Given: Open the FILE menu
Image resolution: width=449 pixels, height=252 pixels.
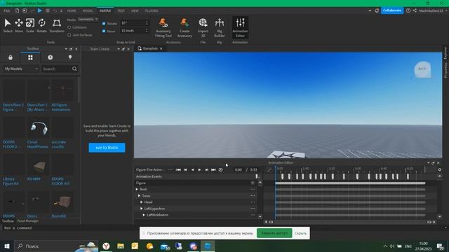Looking at the screenshot, I should click(x=7, y=11).
